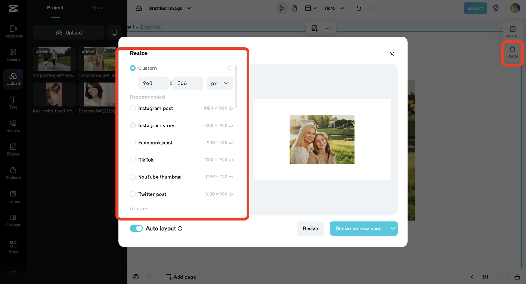Image resolution: width=526 pixels, height=284 pixels.
Task: Open the Resize tool on right panel
Action: (x=512, y=52)
